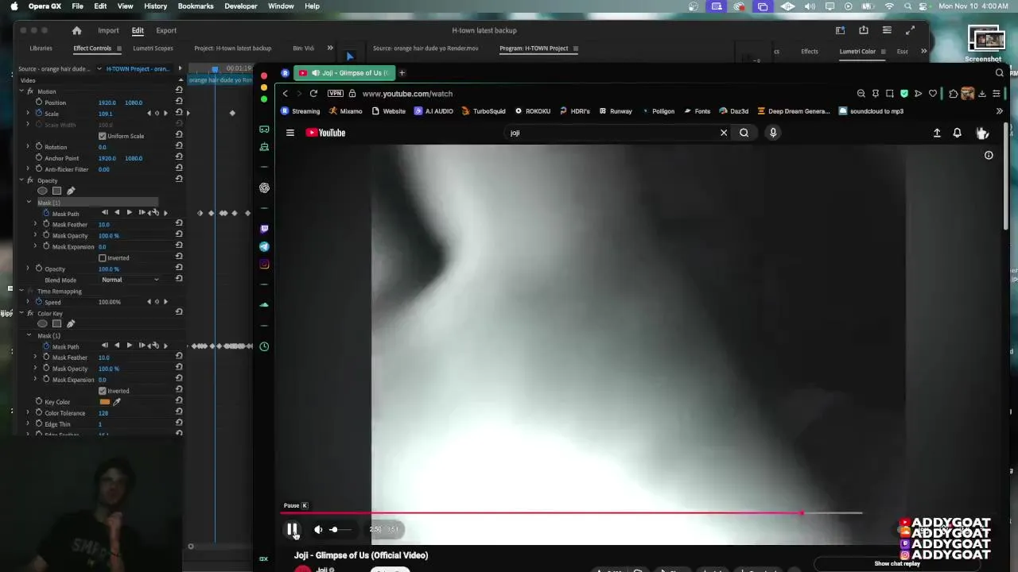
Task: Open soundcloud to mp3 bookmark
Action: 871,111
